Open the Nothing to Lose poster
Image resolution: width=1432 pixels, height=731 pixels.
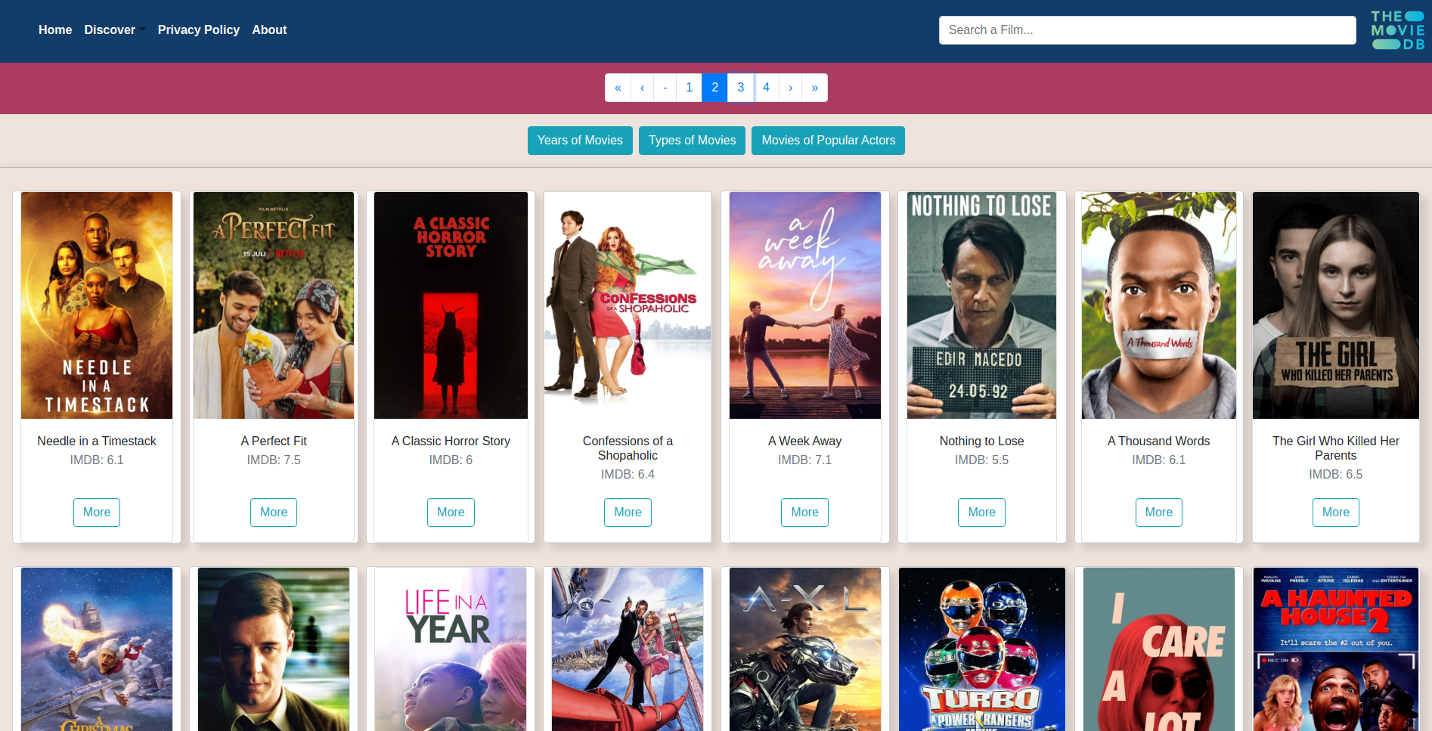pos(981,305)
